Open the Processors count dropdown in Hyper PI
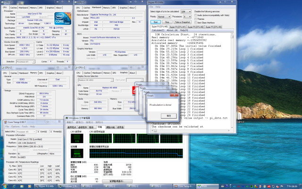 pos(187,17)
